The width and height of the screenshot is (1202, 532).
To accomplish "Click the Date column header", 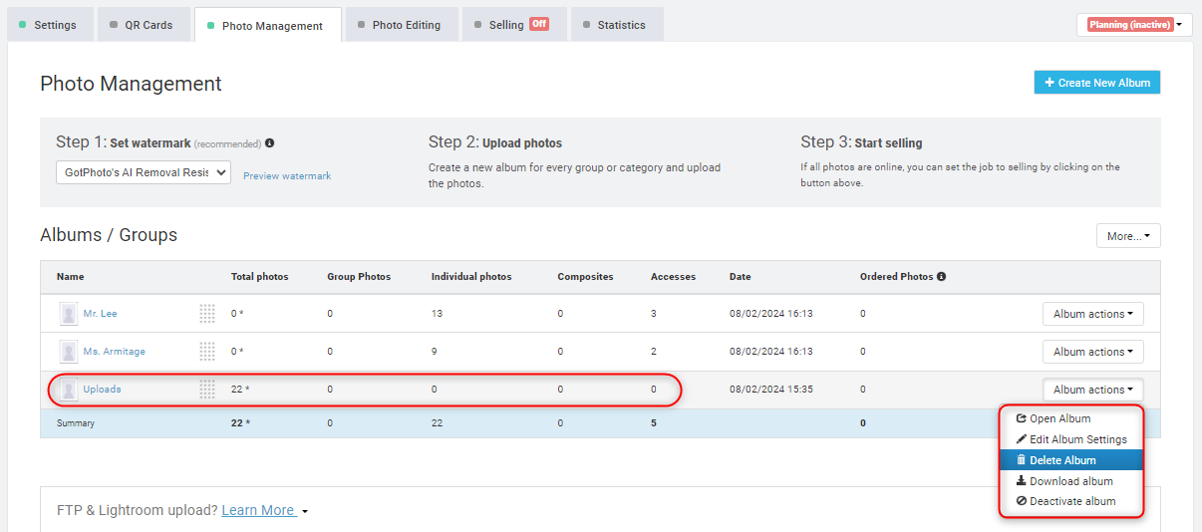I will point(741,276).
